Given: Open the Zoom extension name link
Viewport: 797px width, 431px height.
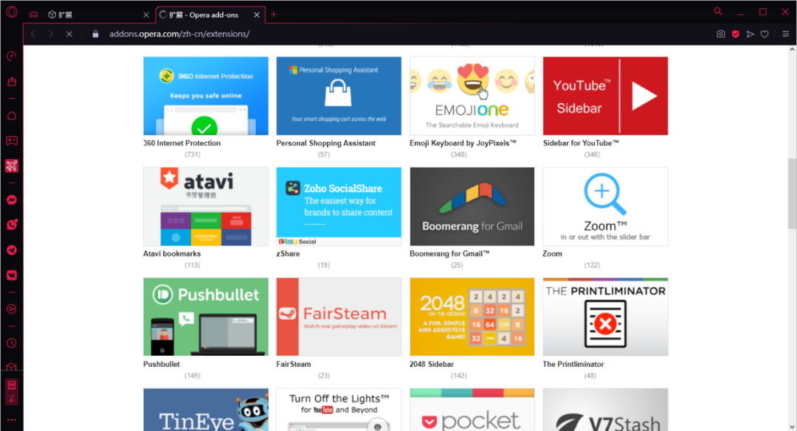Looking at the screenshot, I should 552,254.
